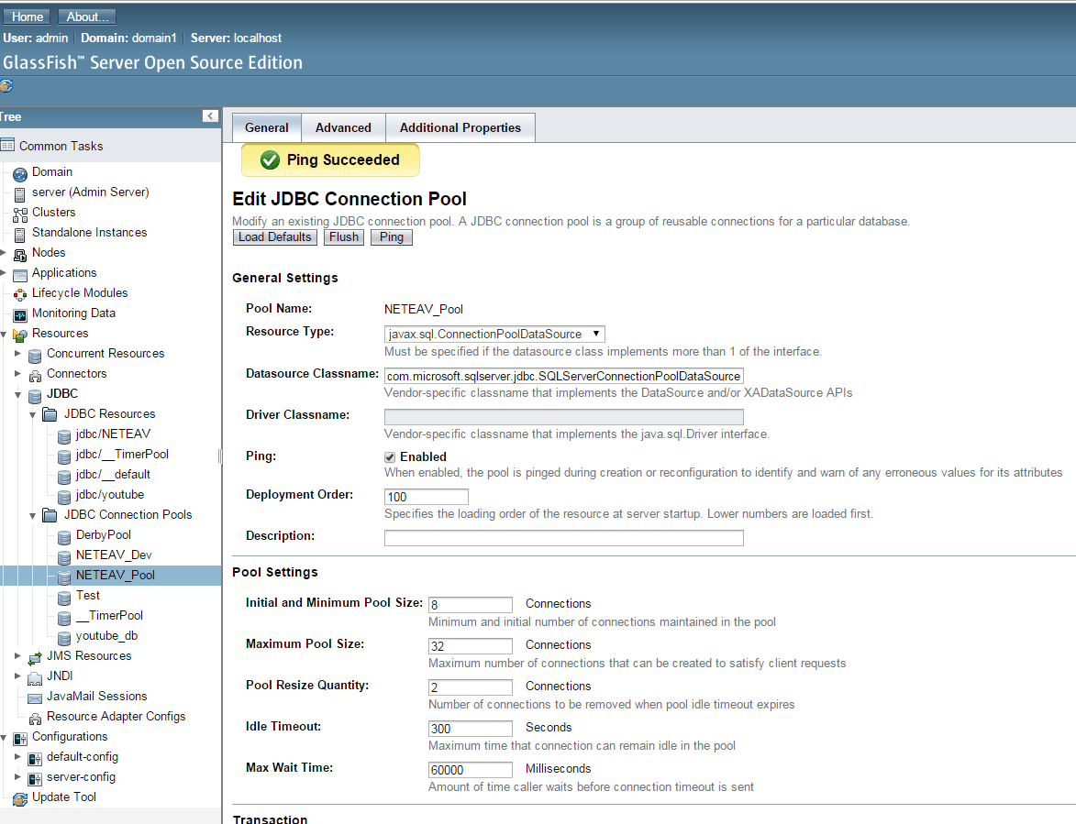The height and width of the screenshot is (824, 1076).
Task: Click the JNDI icon in tree
Action: pos(35,678)
